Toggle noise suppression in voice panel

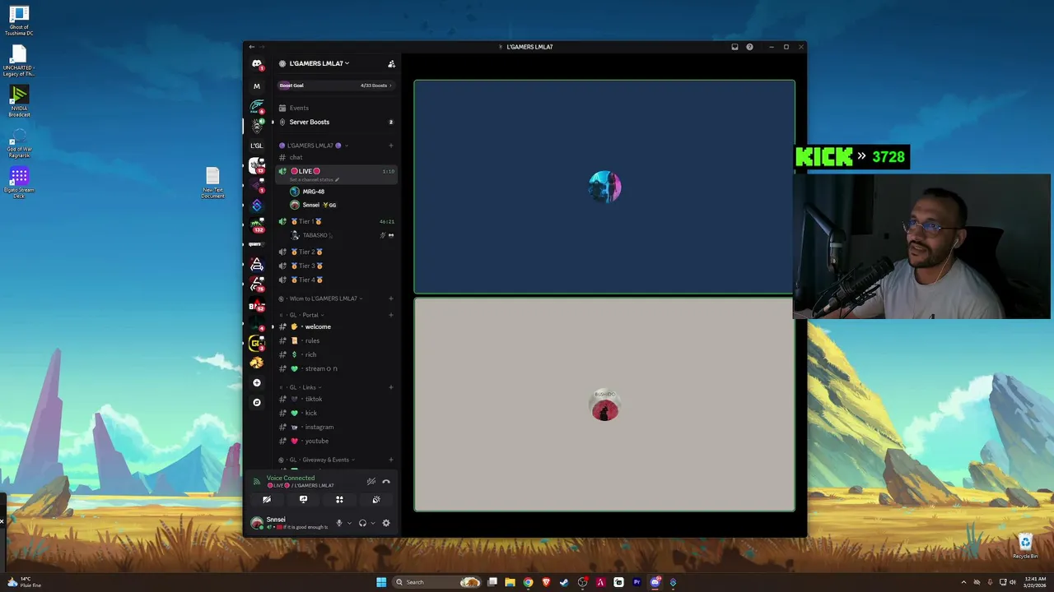(371, 482)
